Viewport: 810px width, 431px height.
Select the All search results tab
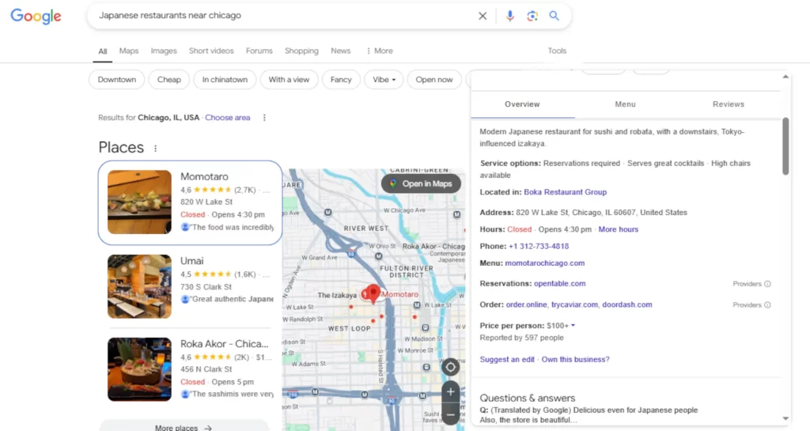pos(103,51)
